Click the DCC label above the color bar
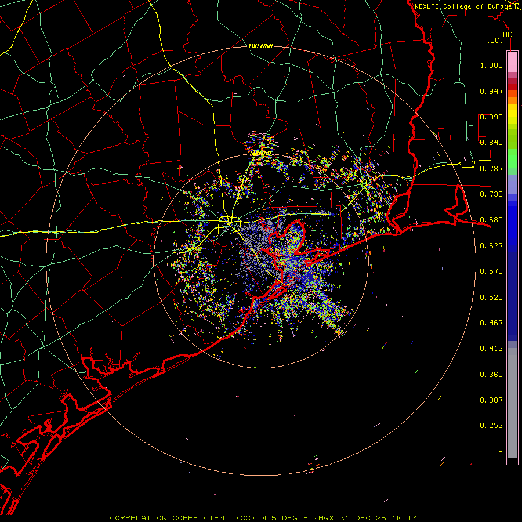The image size is (522, 522). coord(509,35)
